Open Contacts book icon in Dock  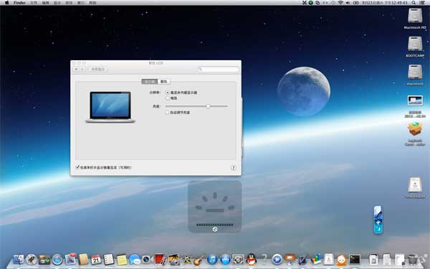[x=83, y=259]
